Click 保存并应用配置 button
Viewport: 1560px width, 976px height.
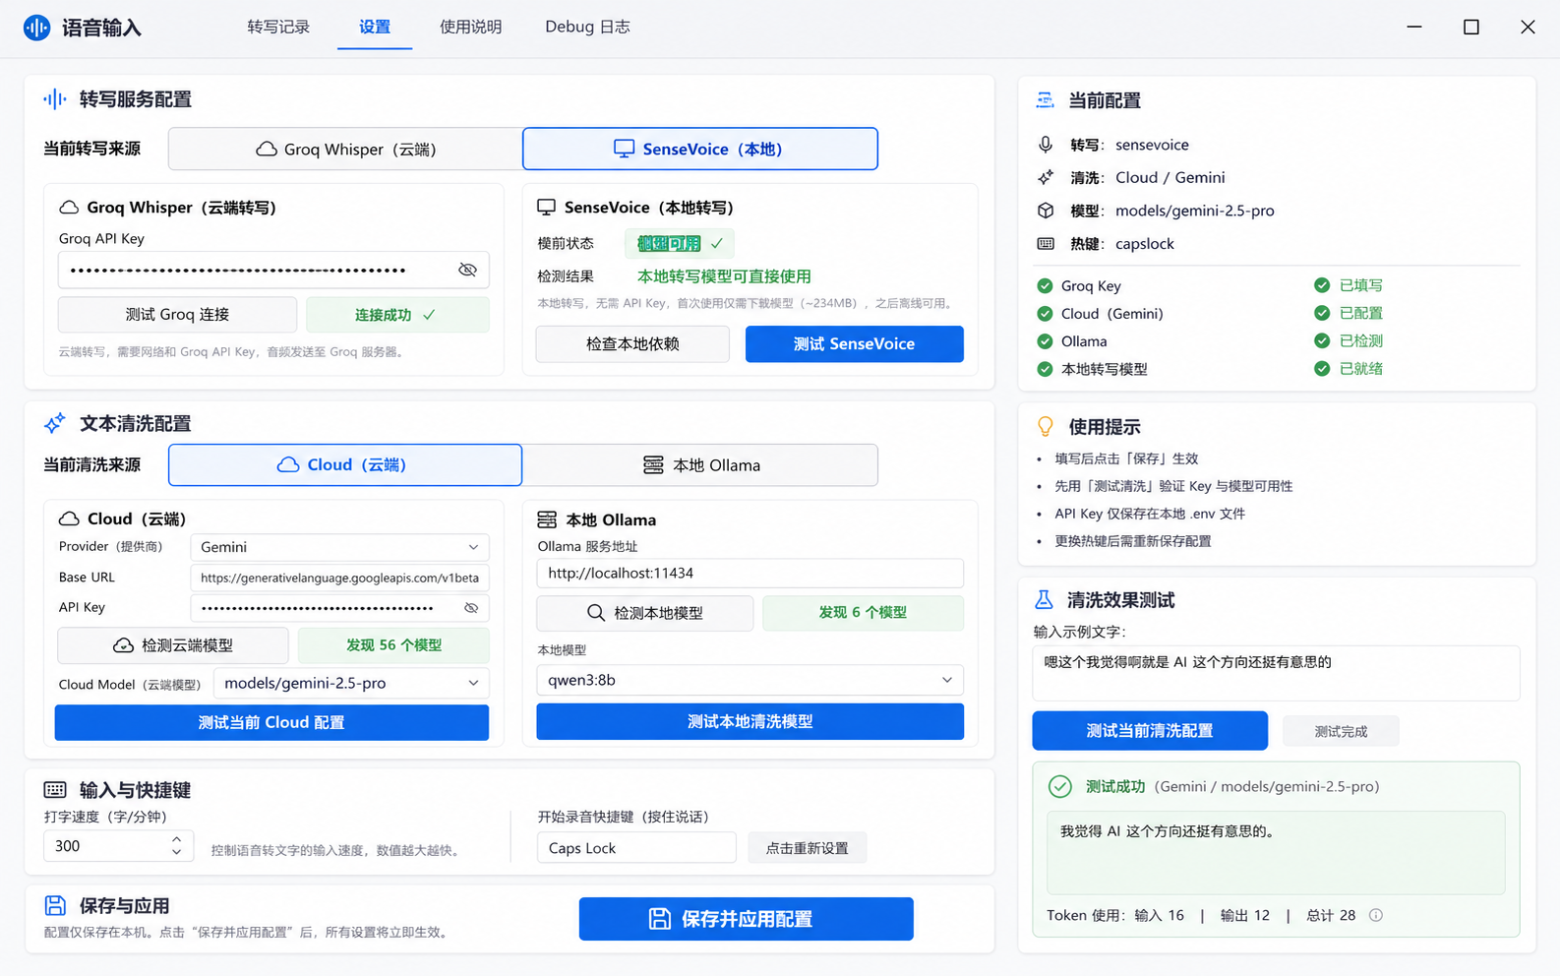click(x=746, y=919)
